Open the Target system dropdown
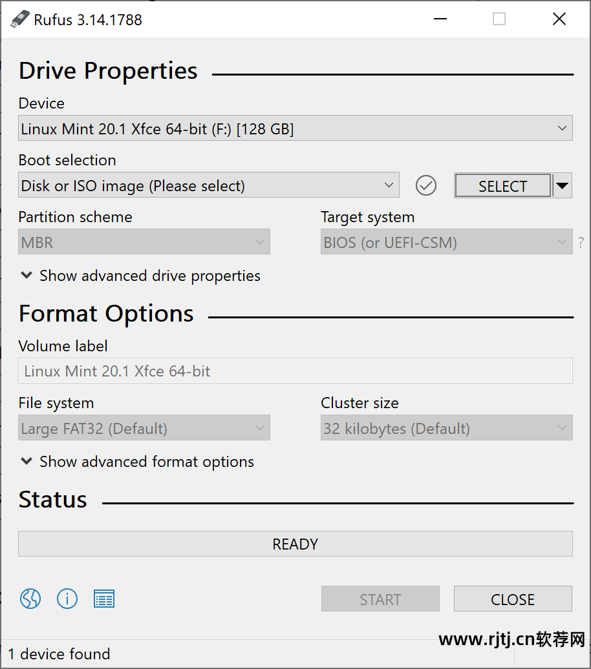Viewport: 591px width, 669px height. tap(446, 243)
